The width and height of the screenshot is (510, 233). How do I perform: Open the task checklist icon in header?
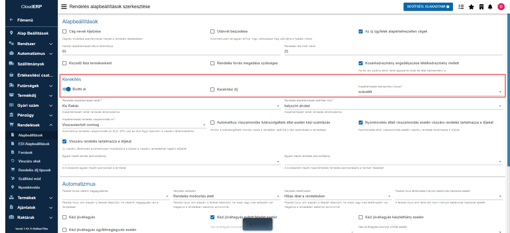point(461,7)
